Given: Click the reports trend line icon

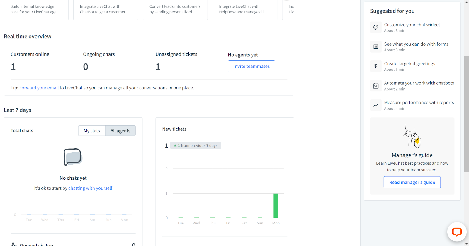Looking at the screenshot, I should click(375, 105).
